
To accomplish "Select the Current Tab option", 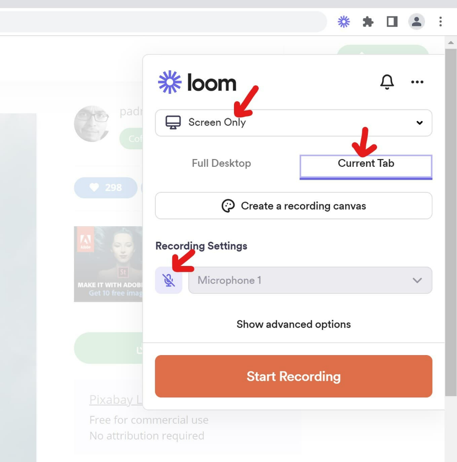I will [366, 167].
